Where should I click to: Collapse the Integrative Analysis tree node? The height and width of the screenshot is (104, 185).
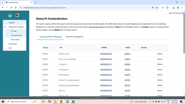click(5, 27)
